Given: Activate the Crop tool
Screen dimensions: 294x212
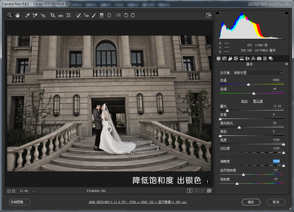Looking at the screenshot, I should click(52, 15).
